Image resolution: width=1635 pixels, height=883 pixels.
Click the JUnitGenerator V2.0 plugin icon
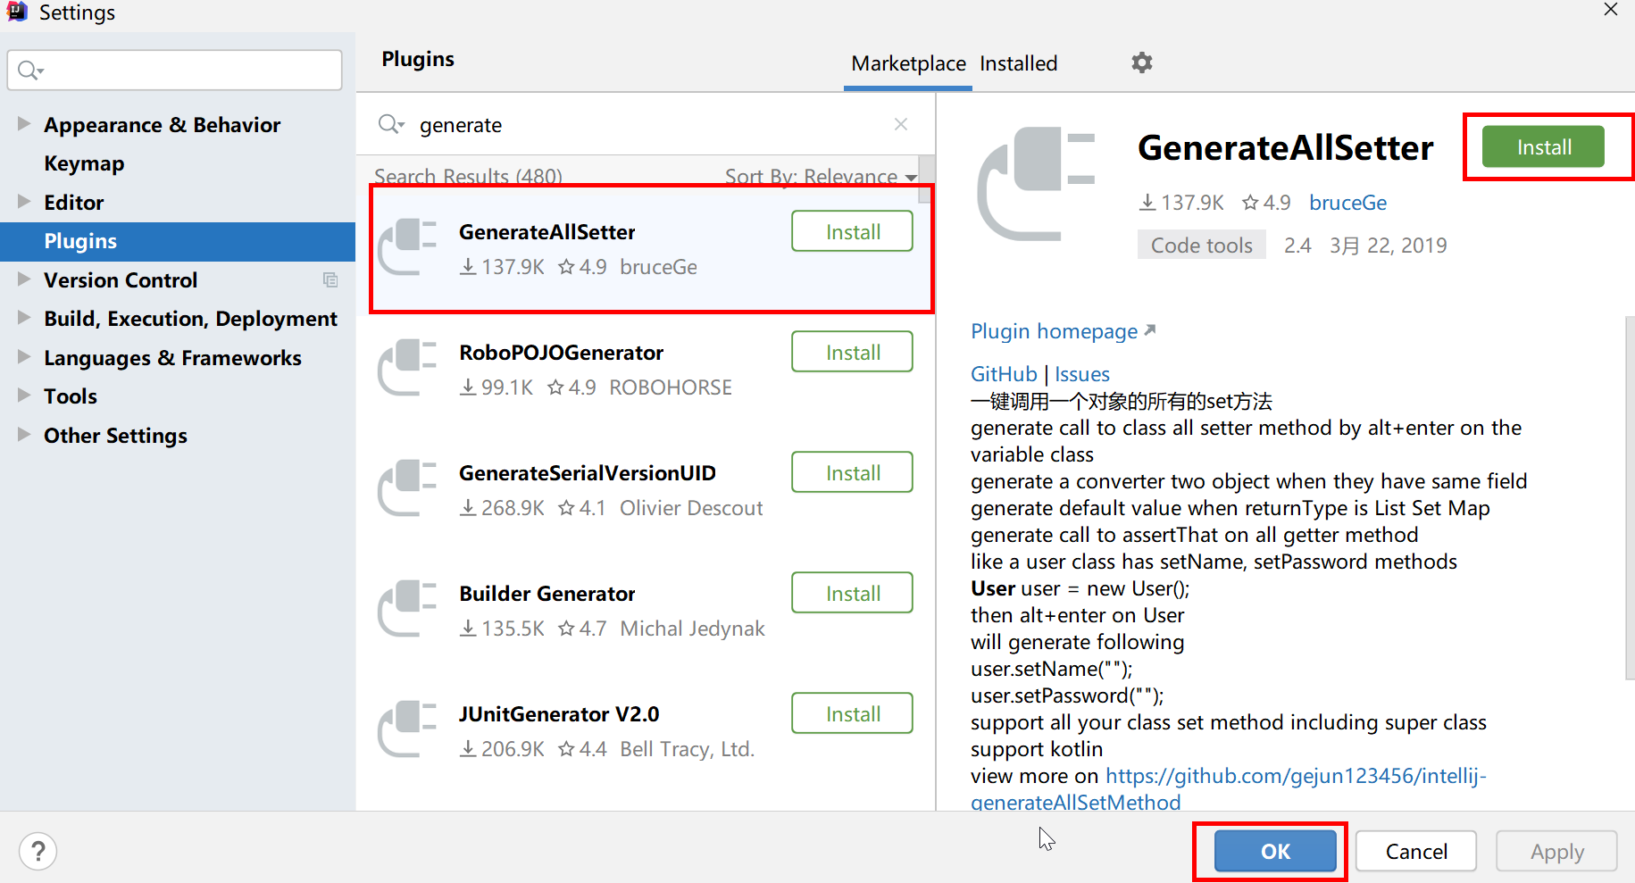tap(407, 729)
